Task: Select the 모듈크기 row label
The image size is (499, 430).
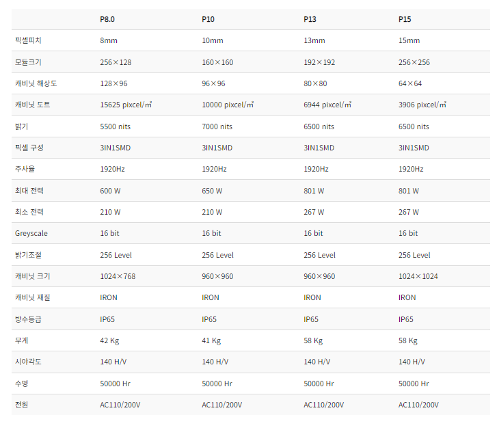Action: pyautogui.click(x=29, y=62)
